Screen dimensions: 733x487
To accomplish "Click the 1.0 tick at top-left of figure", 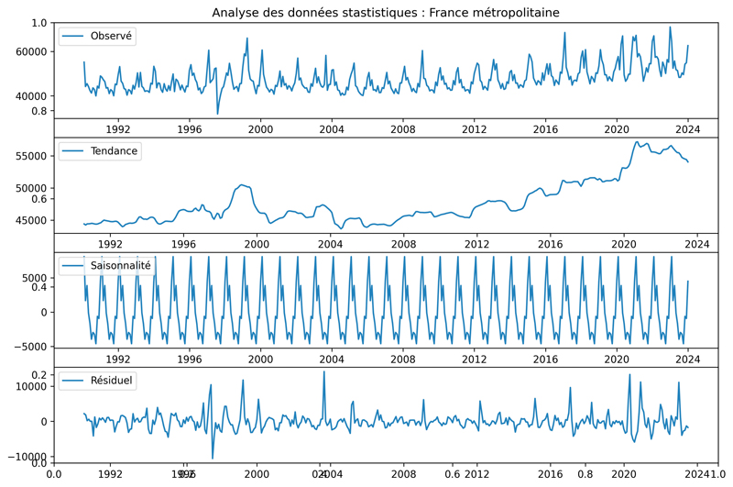I will 39,23.
